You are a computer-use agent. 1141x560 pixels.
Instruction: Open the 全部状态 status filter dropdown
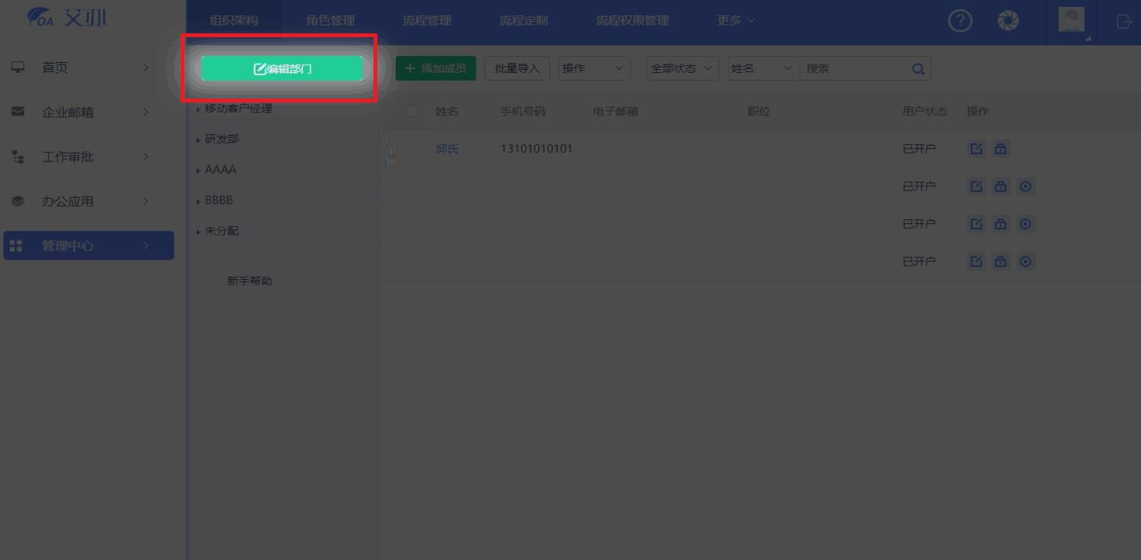click(x=682, y=68)
